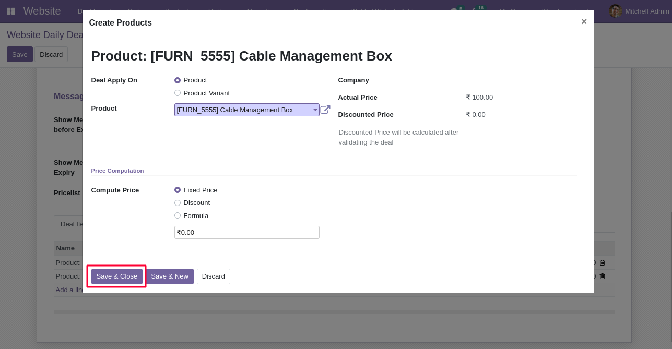Click the Website Daily Deals breadcrumb title
The height and width of the screenshot is (349, 672).
coord(45,35)
